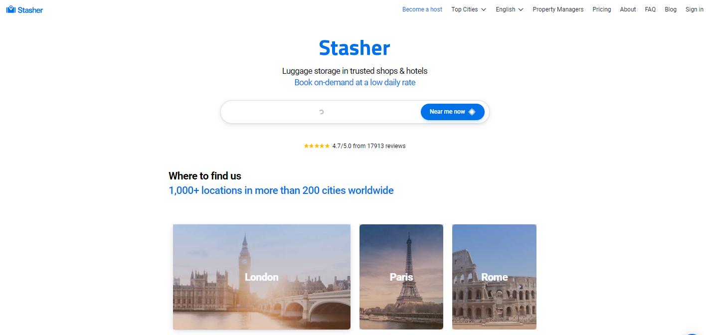
Task: Select the Rome city card
Action: (x=494, y=277)
